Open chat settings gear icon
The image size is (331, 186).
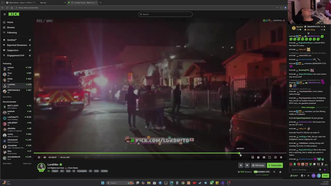click(x=308, y=176)
